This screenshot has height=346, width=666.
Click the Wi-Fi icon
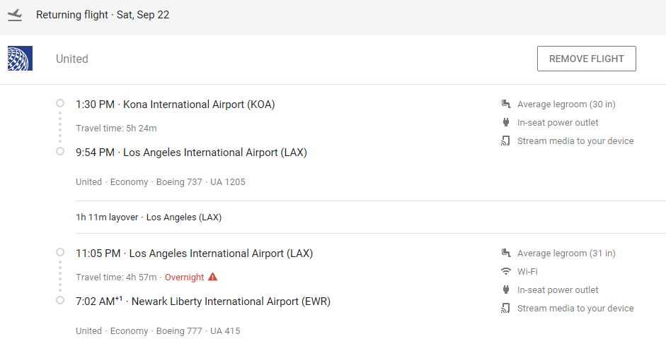pos(505,272)
